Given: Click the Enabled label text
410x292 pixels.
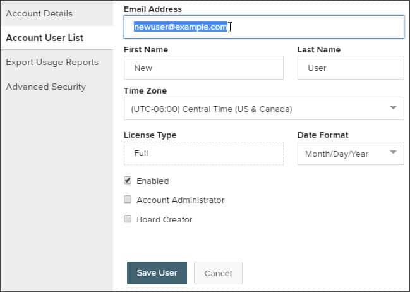Looking at the screenshot, I should [153, 181].
